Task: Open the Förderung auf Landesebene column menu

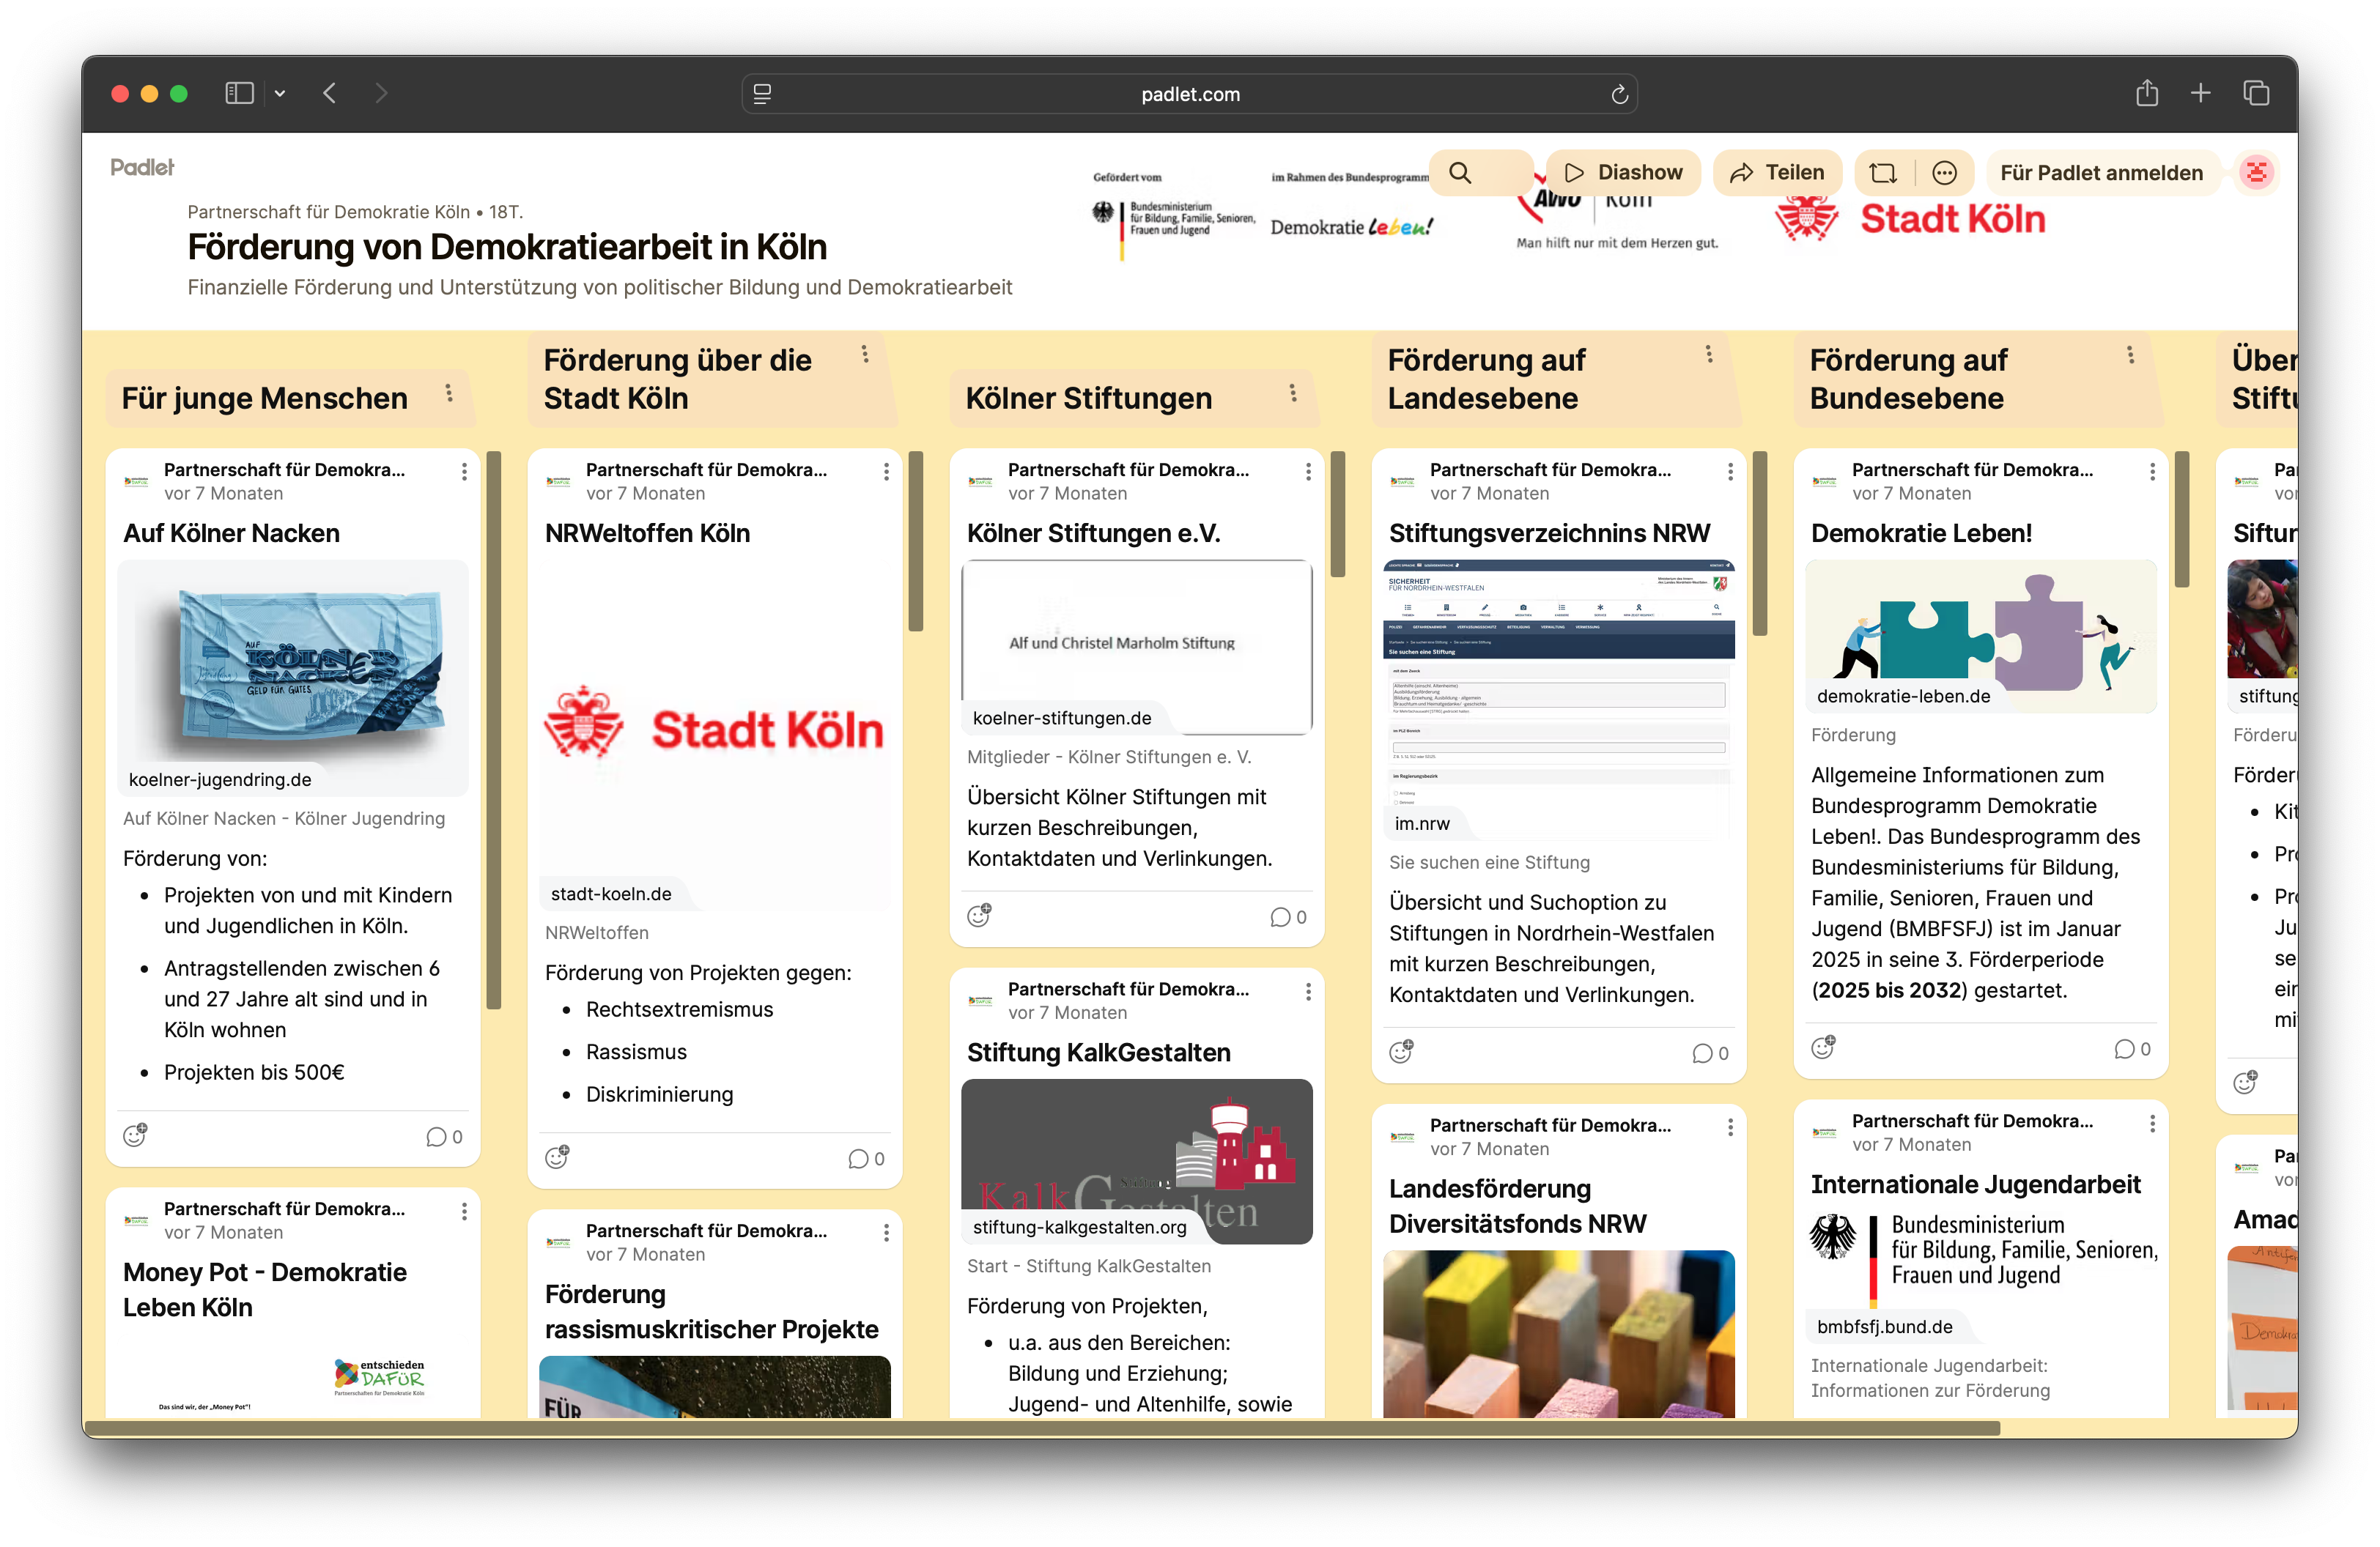Action: [1709, 354]
